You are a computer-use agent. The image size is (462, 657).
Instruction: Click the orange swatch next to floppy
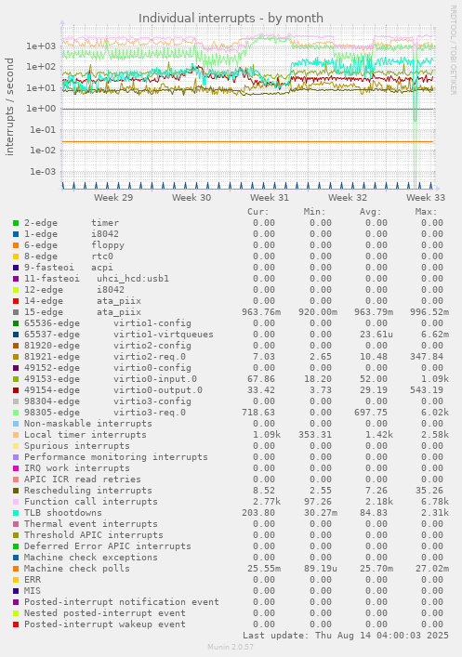click(16, 245)
